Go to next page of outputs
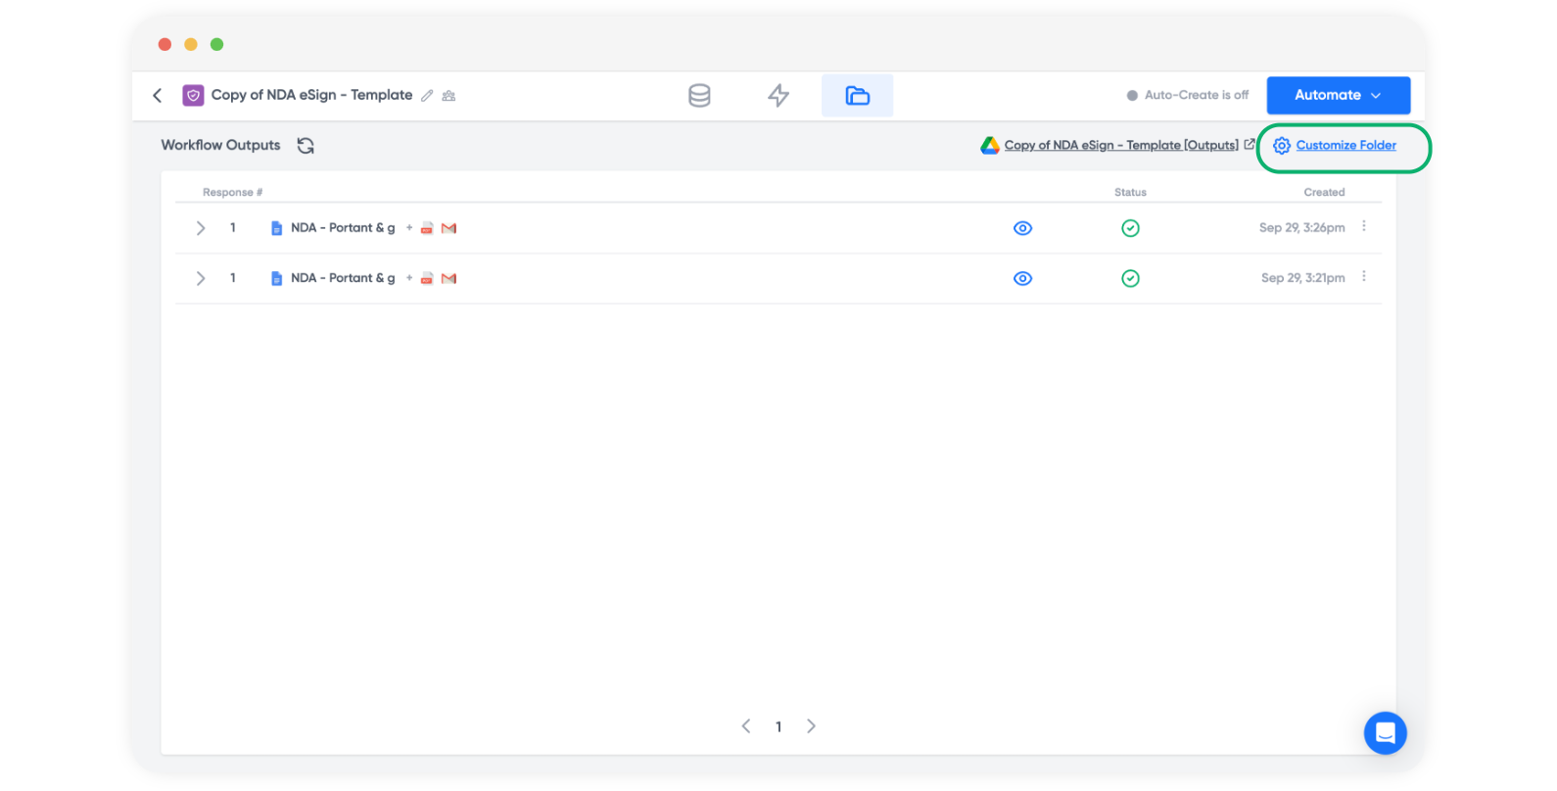The image size is (1557, 791). tap(811, 725)
